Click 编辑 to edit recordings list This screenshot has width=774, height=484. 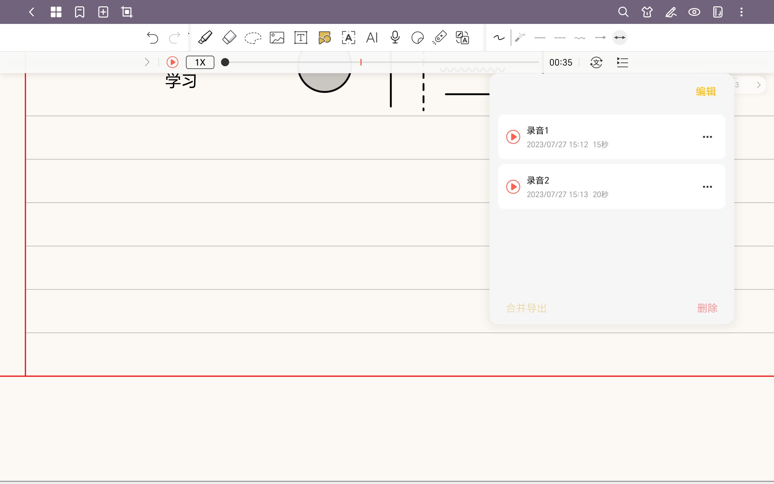click(x=706, y=92)
